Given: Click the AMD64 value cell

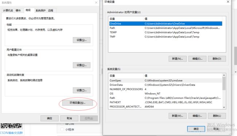Looking at the screenshot, I should 149,107.
